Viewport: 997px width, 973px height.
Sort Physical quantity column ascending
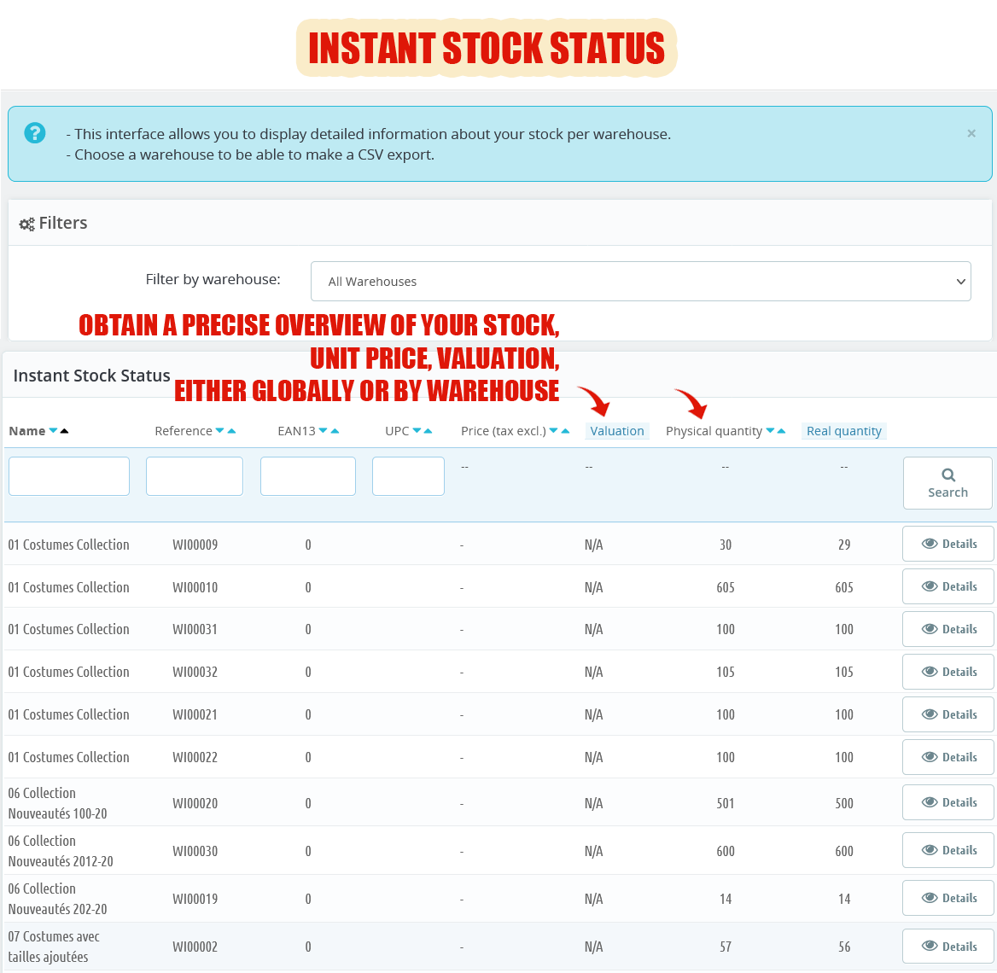click(781, 431)
